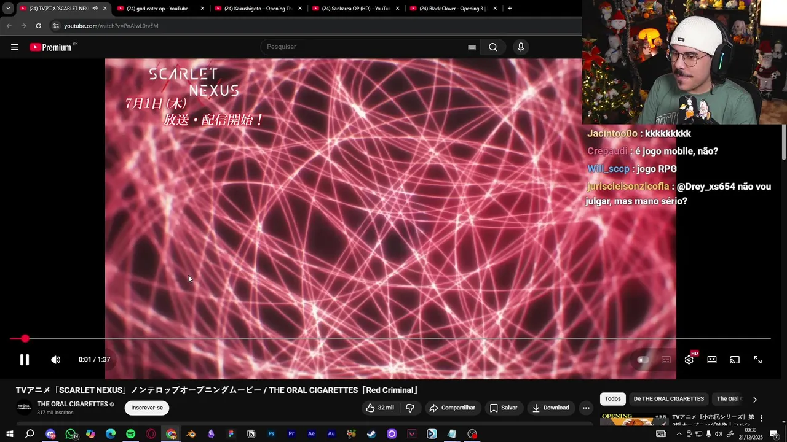Select the De THE ORAL CIGARETTES chip
Viewport: 787px width, 442px height.
coord(669,399)
